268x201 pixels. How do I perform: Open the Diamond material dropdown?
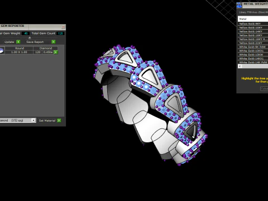tap(33, 120)
